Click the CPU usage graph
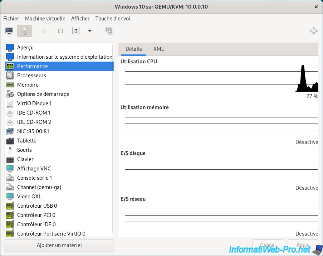Image resolution: width=323 pixels, height=256 pixels. point(221,78)
